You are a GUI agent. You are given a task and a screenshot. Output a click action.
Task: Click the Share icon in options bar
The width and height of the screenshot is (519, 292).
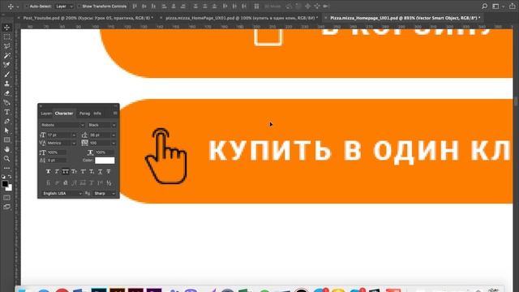coord(512,6)
